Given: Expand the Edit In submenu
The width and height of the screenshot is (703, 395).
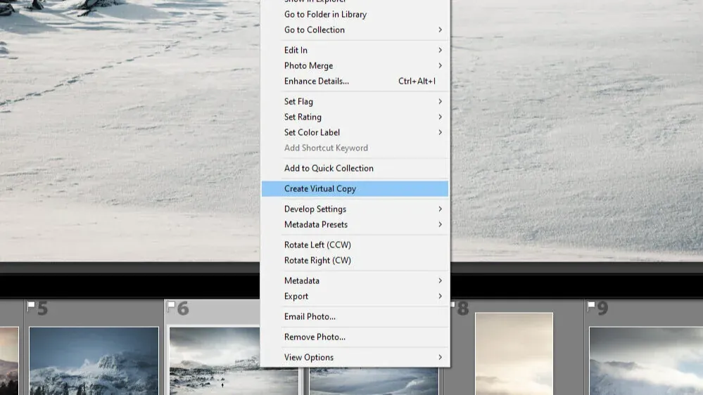Looking at the screenshot, I should [x=355, y=50].
